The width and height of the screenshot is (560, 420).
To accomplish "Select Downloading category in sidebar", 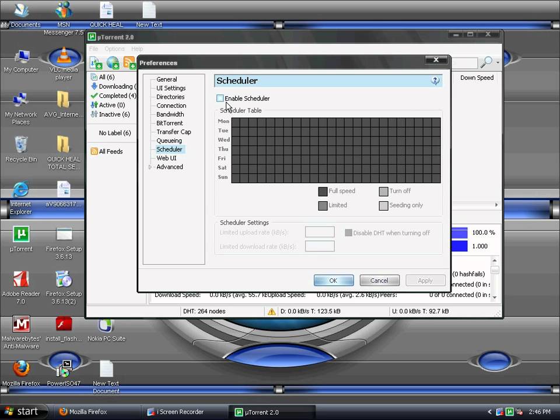I will pyautogui.click(x=114, y=86).
